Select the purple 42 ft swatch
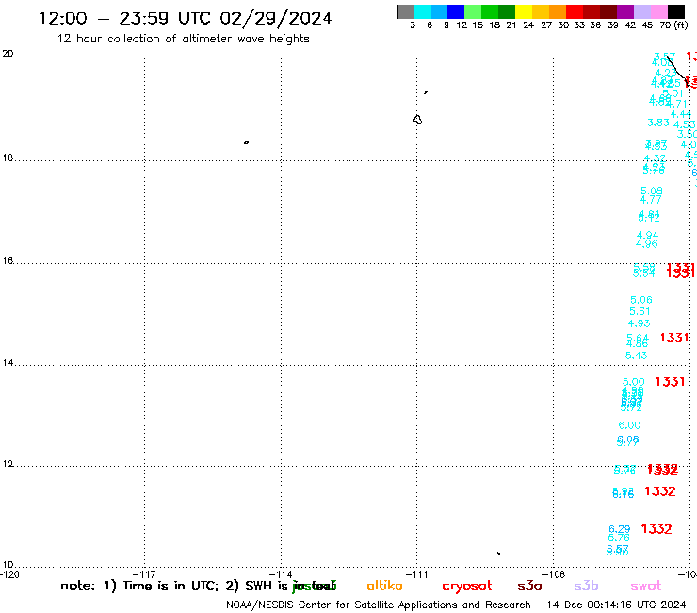Screen dimensions: 697x613 click(x=625, y=11)
